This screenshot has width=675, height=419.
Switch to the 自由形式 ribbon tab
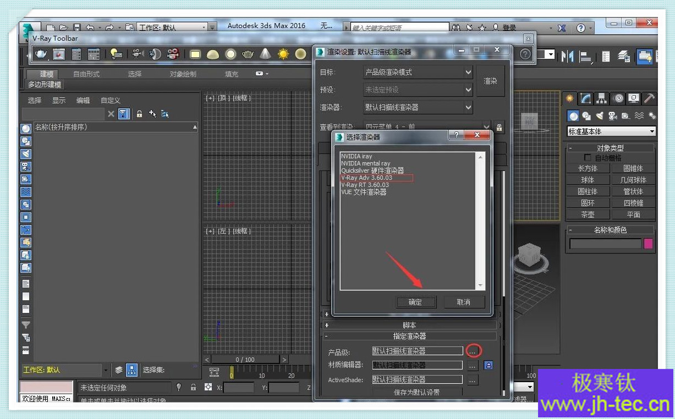coord(86,74)
